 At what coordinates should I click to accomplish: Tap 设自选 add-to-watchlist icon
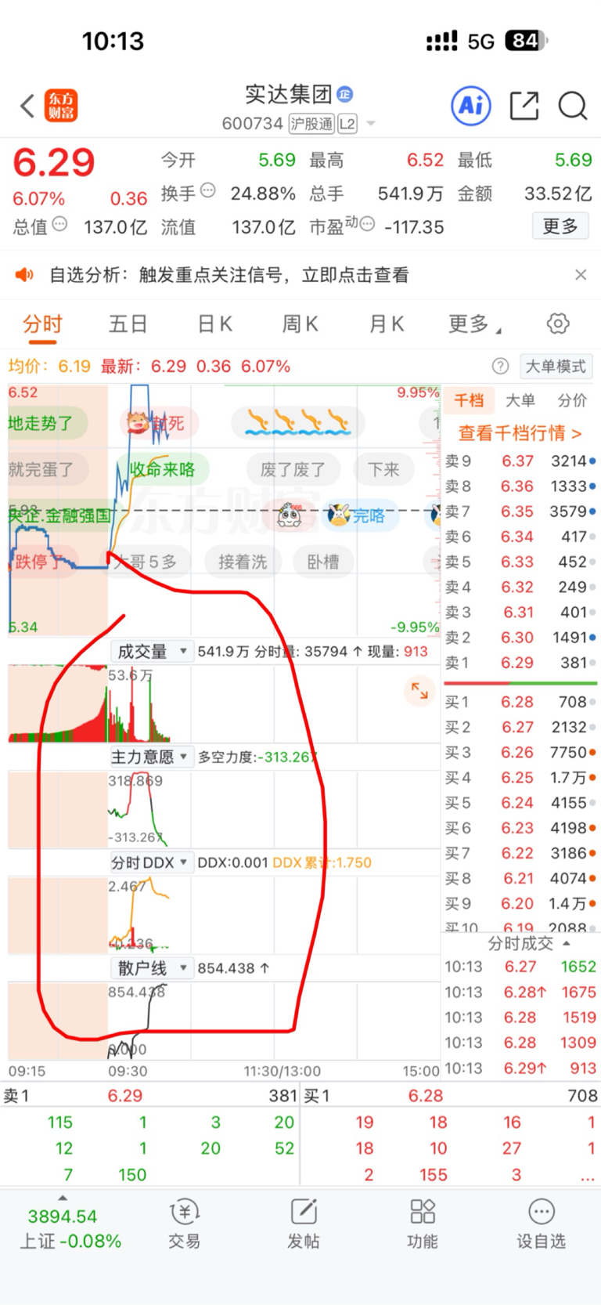[x=541, y=1224]
